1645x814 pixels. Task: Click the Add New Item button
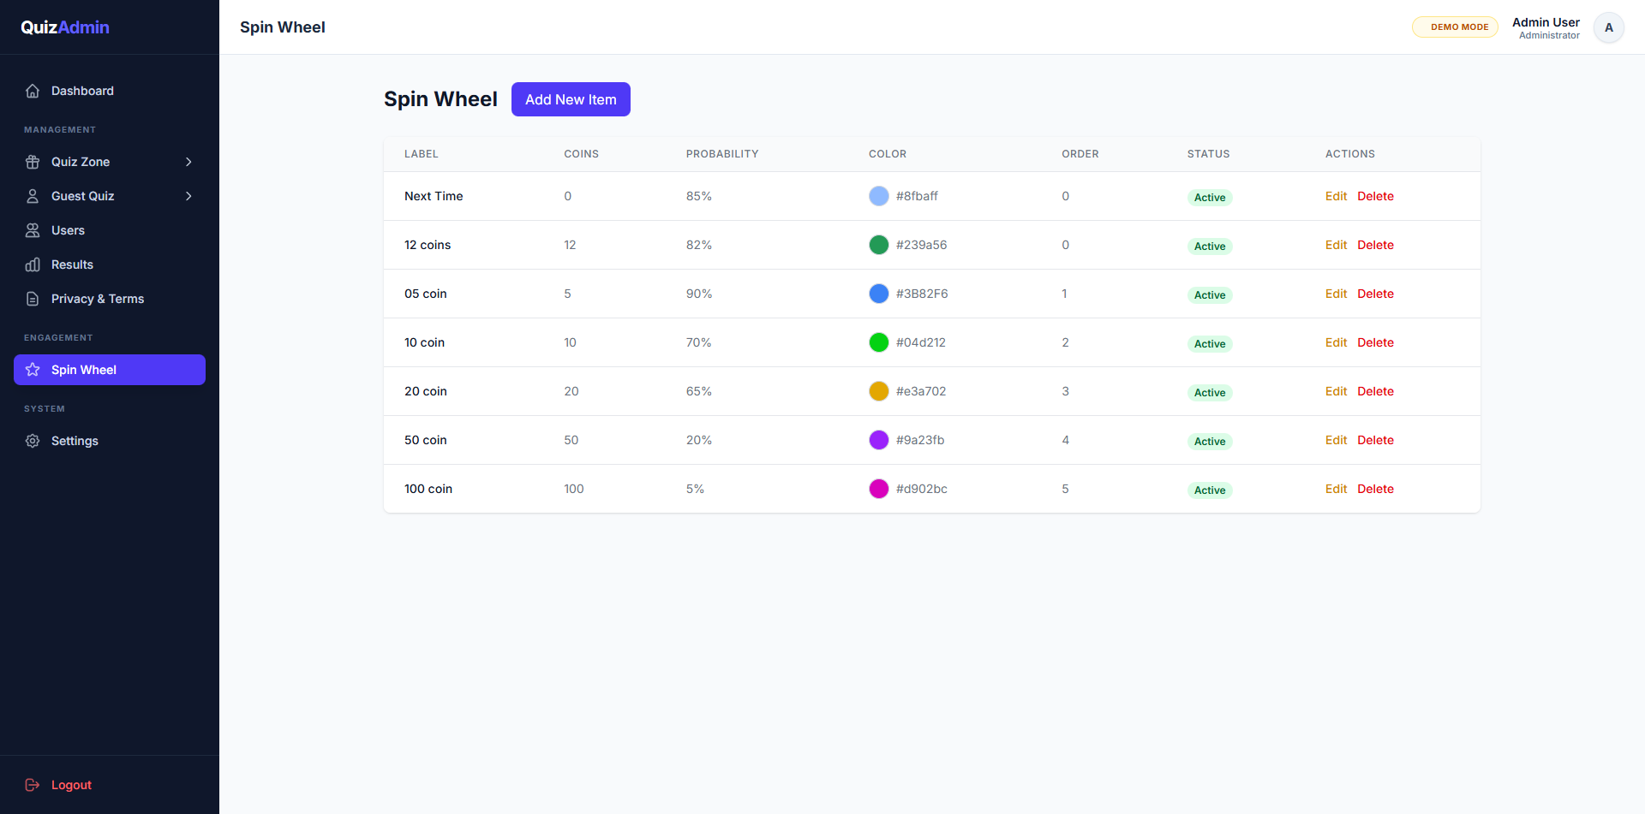[x=571, y=98]
